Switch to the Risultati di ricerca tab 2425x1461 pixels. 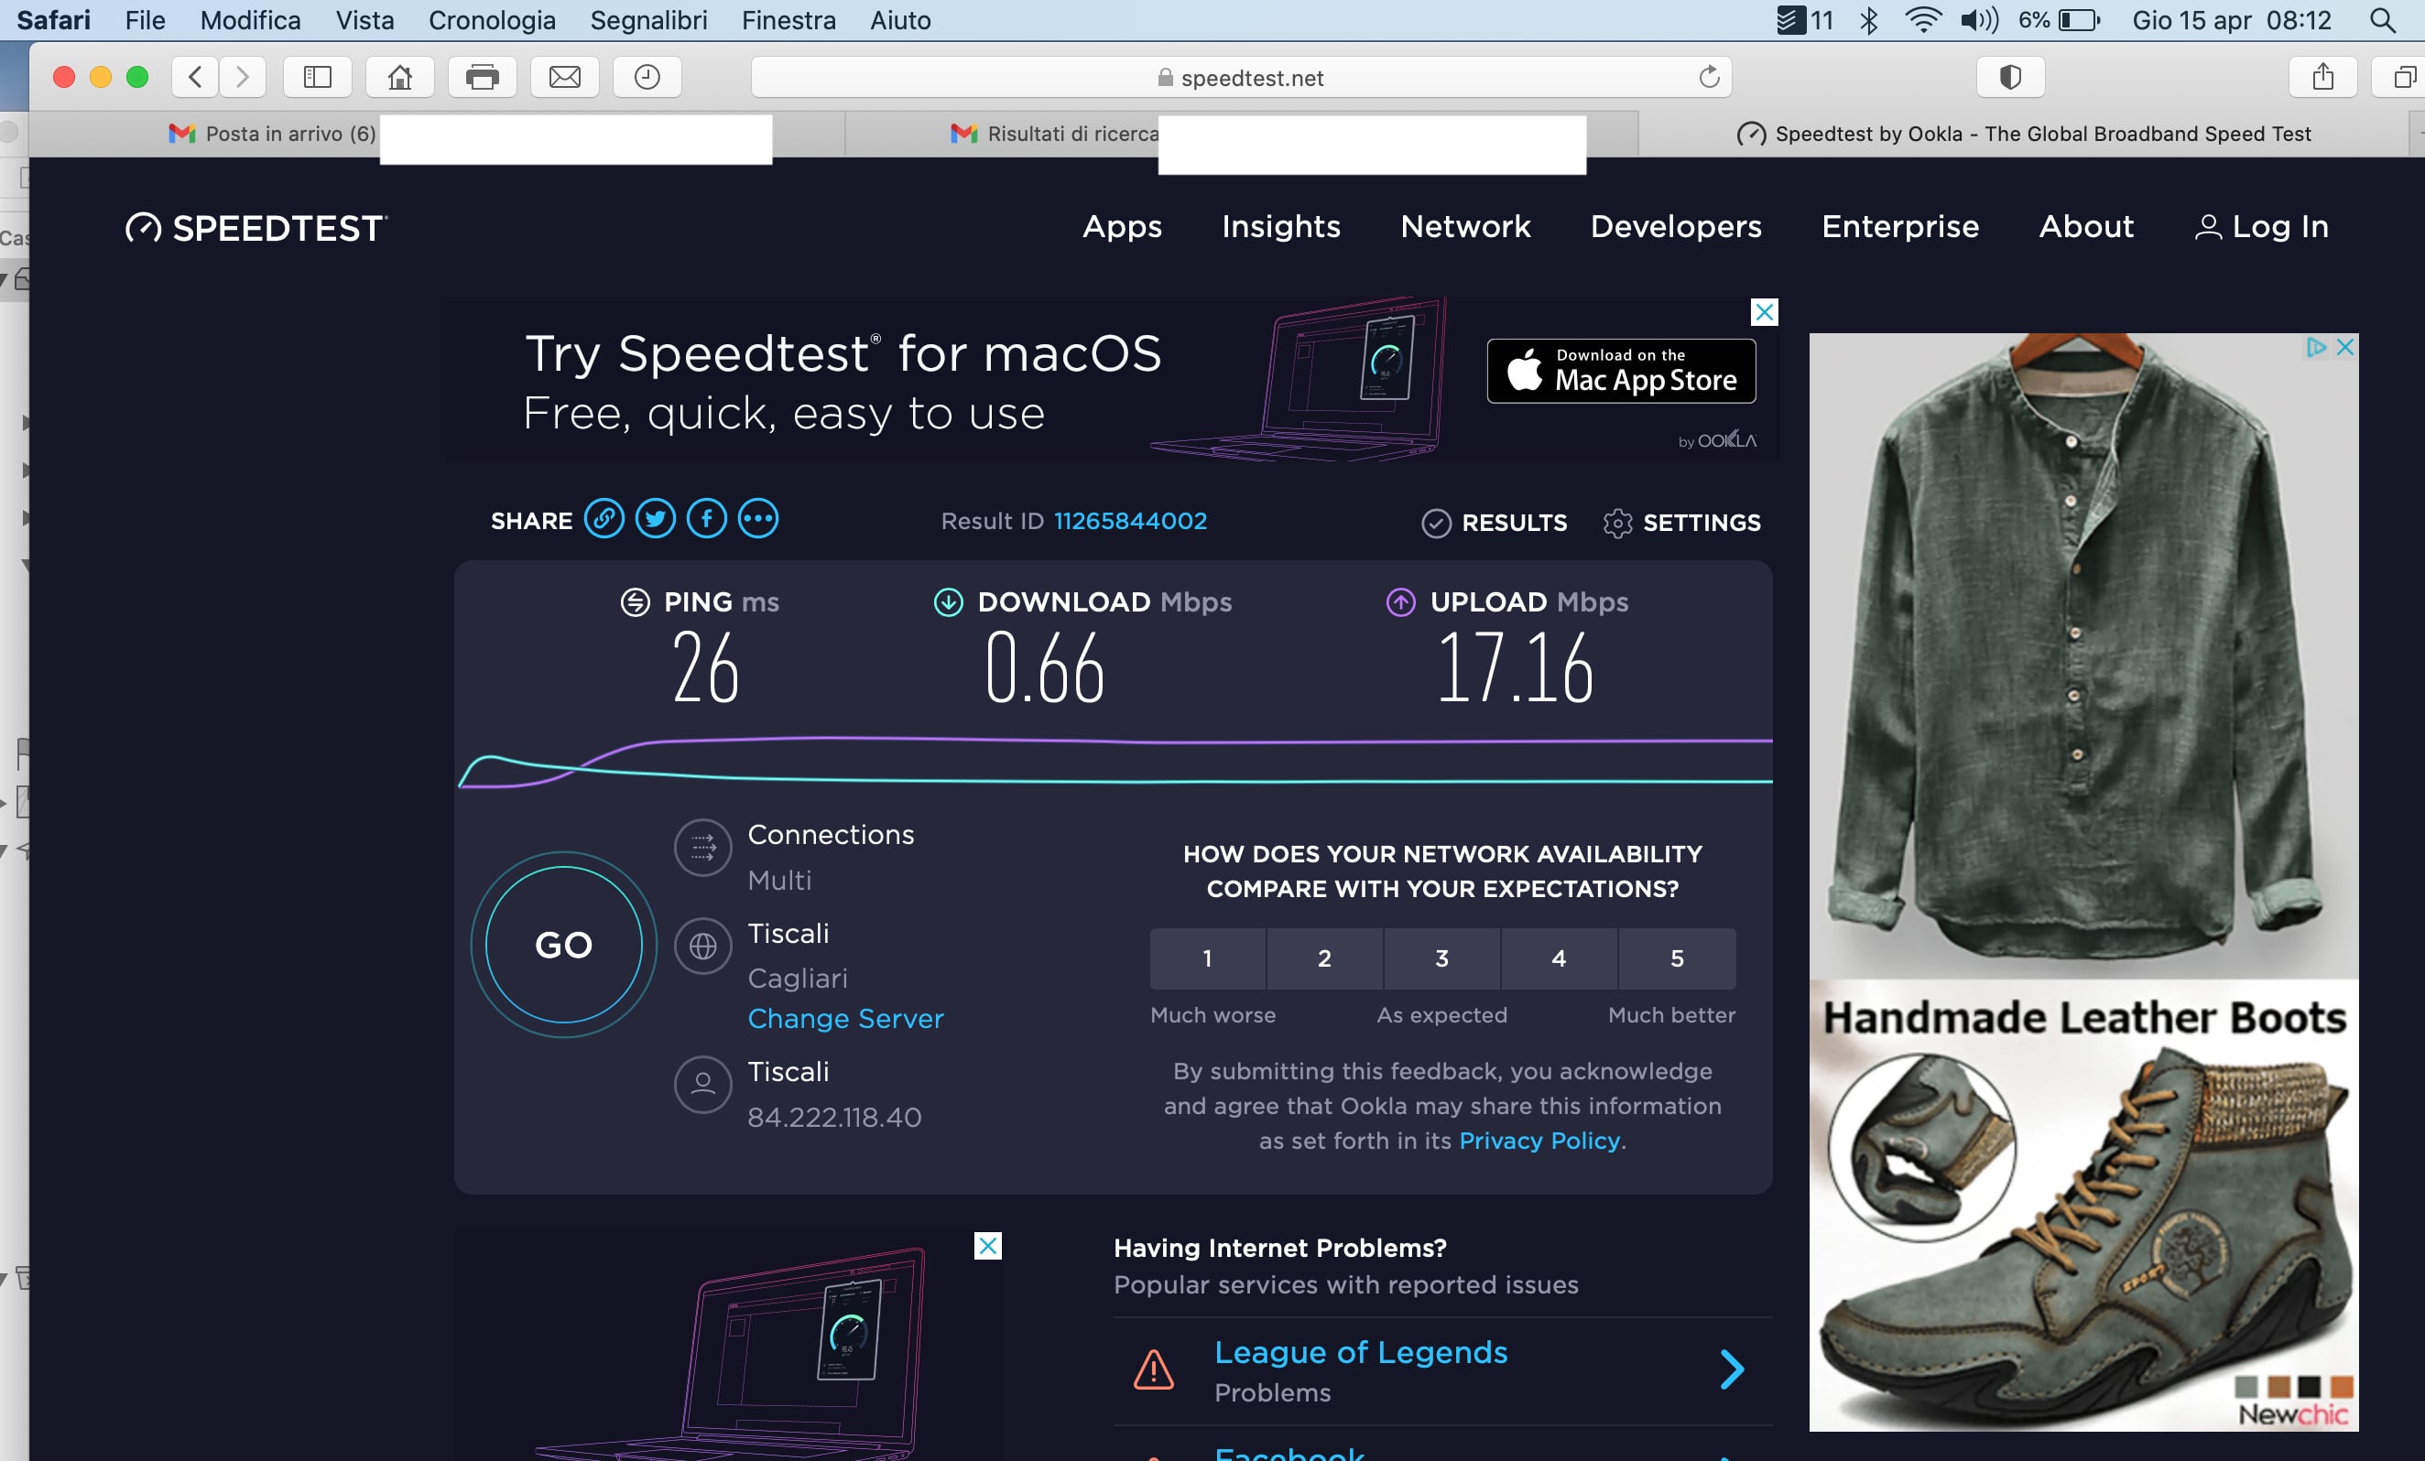(x=1242, y=134)
